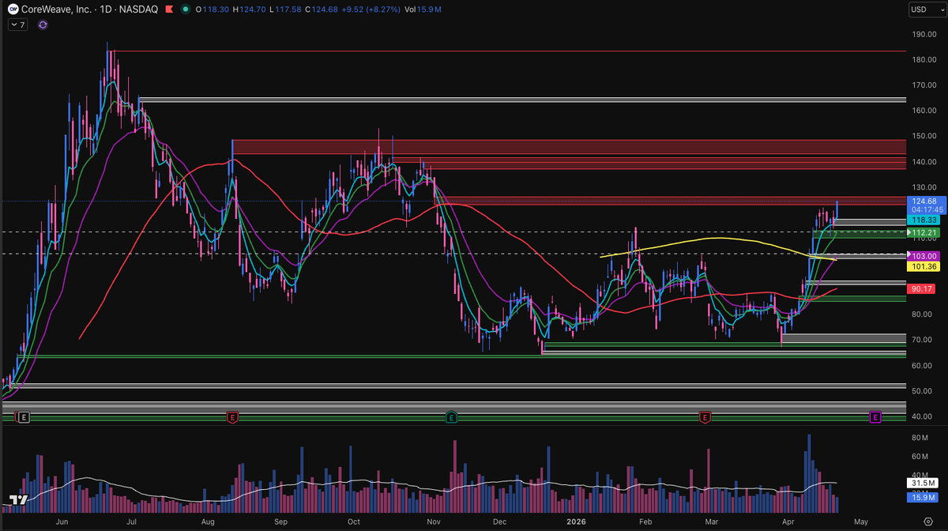Click the blue volume label 15.9M
Image resolution: width=948 pixels, height=531 pixels.
923,497
